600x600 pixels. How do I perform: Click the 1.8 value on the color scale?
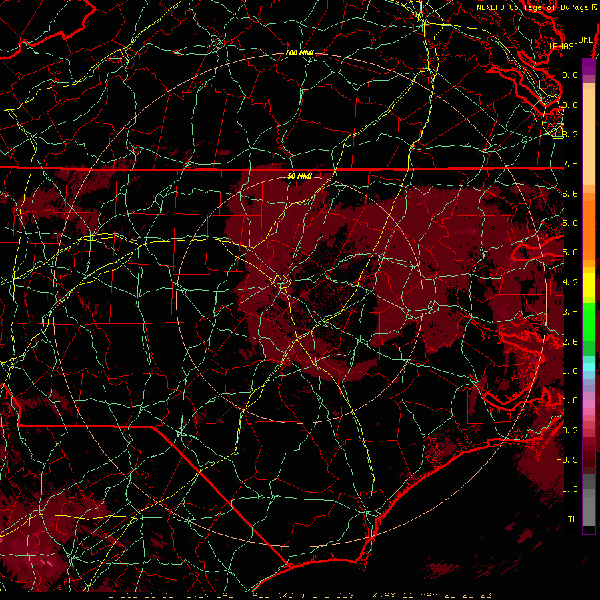pyautogui.click(x=570, y=371)
